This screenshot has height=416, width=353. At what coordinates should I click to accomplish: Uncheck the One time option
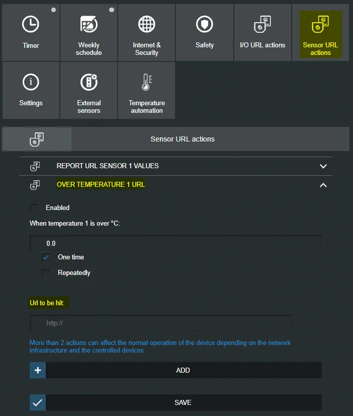click(46, 257)
